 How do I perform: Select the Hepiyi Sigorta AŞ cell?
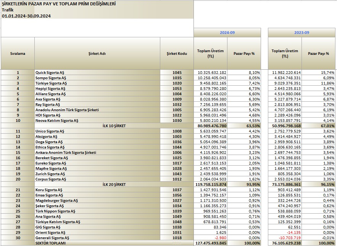[97, 89]
